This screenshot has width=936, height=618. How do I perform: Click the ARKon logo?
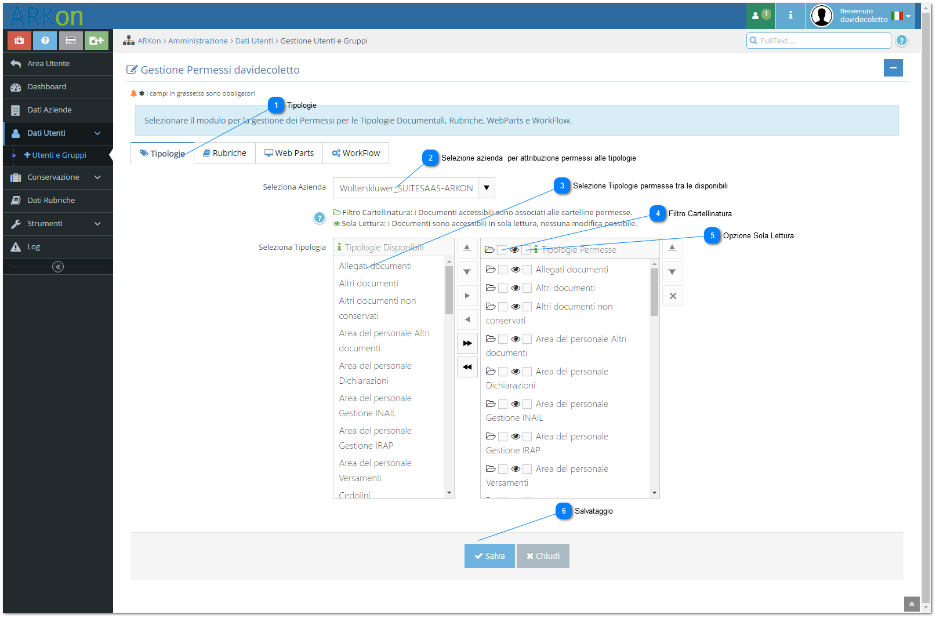(46, 16)
